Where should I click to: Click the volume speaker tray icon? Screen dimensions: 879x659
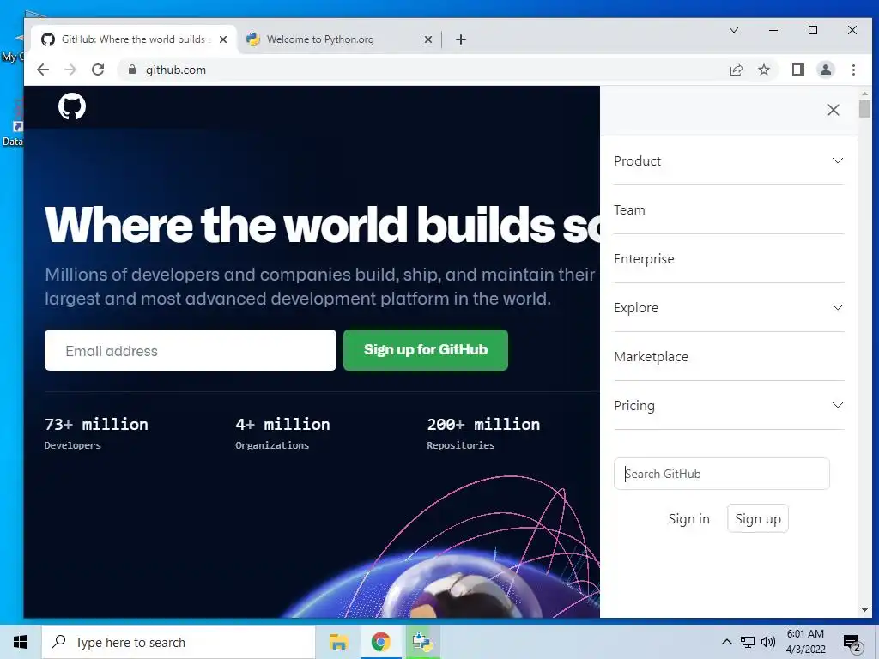pos(768,642)
